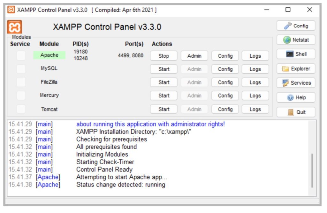Toggle the Tomcat service checkbox
The width and height of the screenshot is (327, 213).
click(21, 109)
